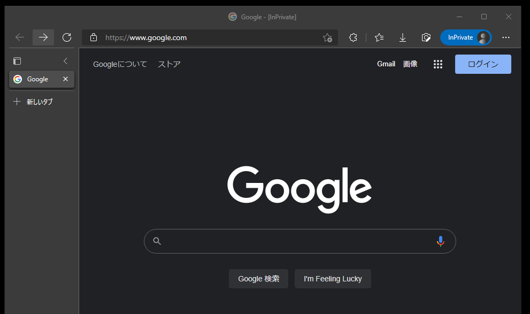Maximize the browser window
530x314 pixels.
484,17
